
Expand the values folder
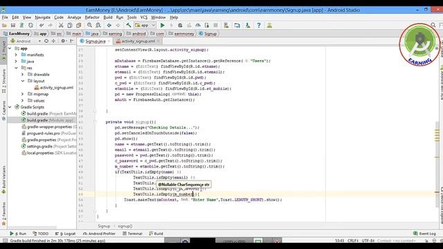pyautogui.click(x=23, y=100)
